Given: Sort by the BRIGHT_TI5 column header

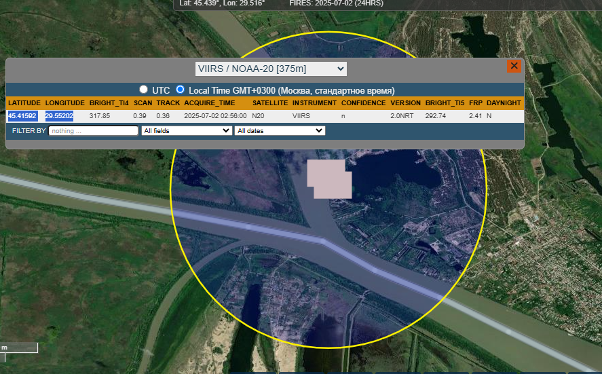Looking at the screenshot, I should click(x=445, y=103).
